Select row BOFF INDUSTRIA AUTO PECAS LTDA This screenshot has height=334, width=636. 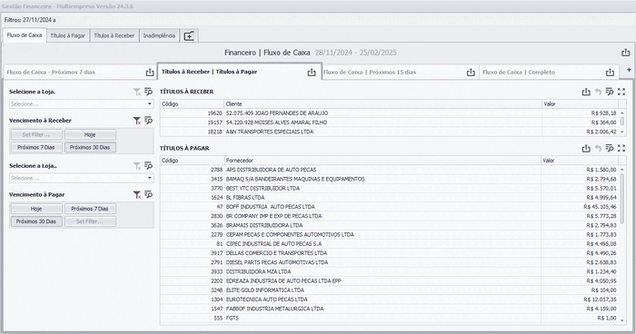point(389,207)
